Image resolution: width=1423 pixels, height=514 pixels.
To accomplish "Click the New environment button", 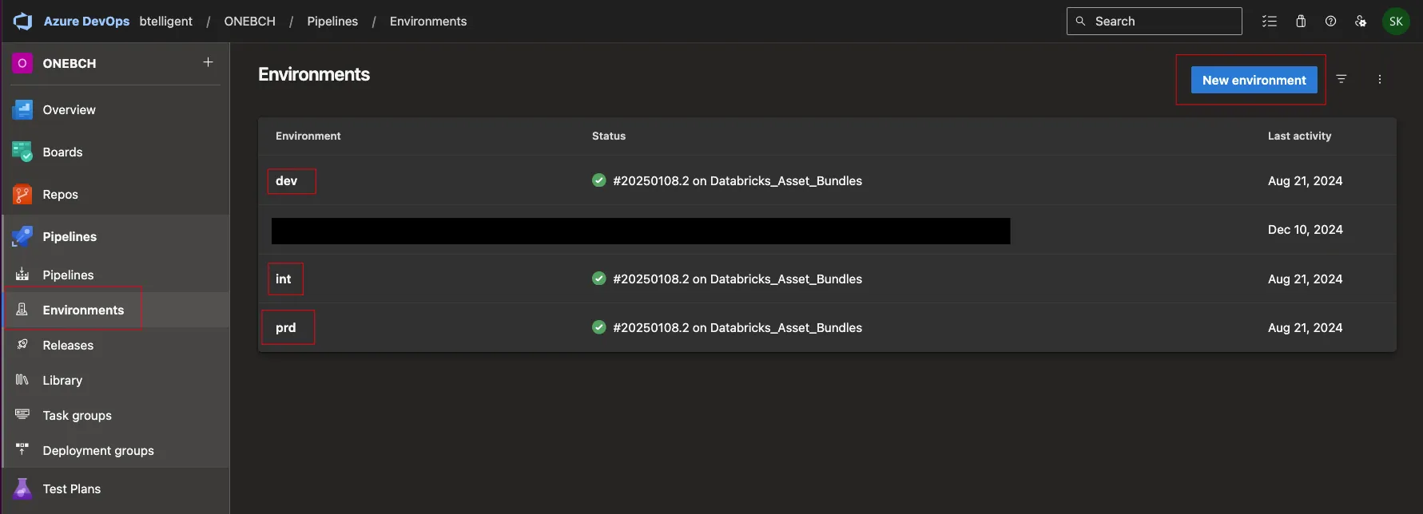I will (1254, 80).
